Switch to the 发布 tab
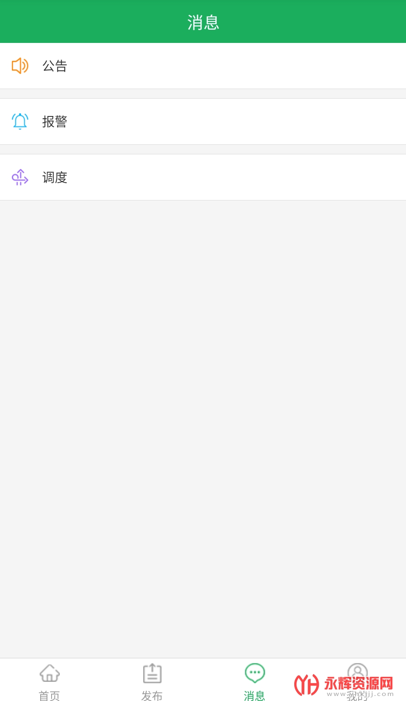Image resolution: width=406 pixels, height=701 pixels. coord(152,696)
